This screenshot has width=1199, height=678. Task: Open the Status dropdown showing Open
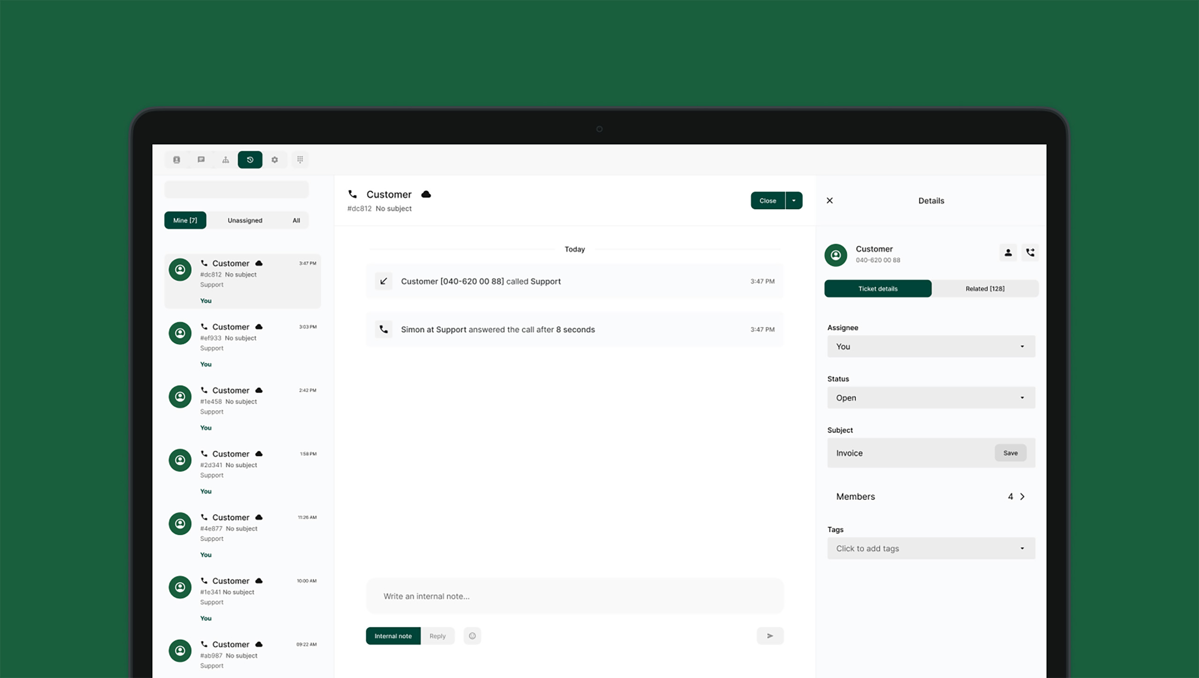pyautogui.click(x=931, y=398)
